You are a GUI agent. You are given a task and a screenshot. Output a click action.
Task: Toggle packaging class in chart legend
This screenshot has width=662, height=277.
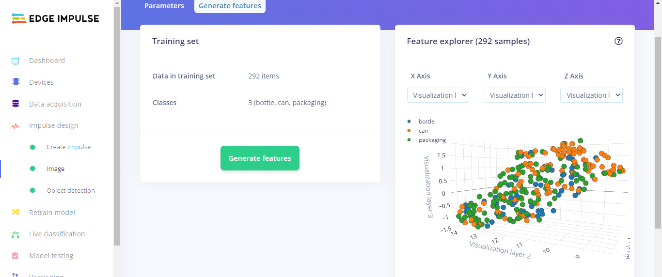426,140
